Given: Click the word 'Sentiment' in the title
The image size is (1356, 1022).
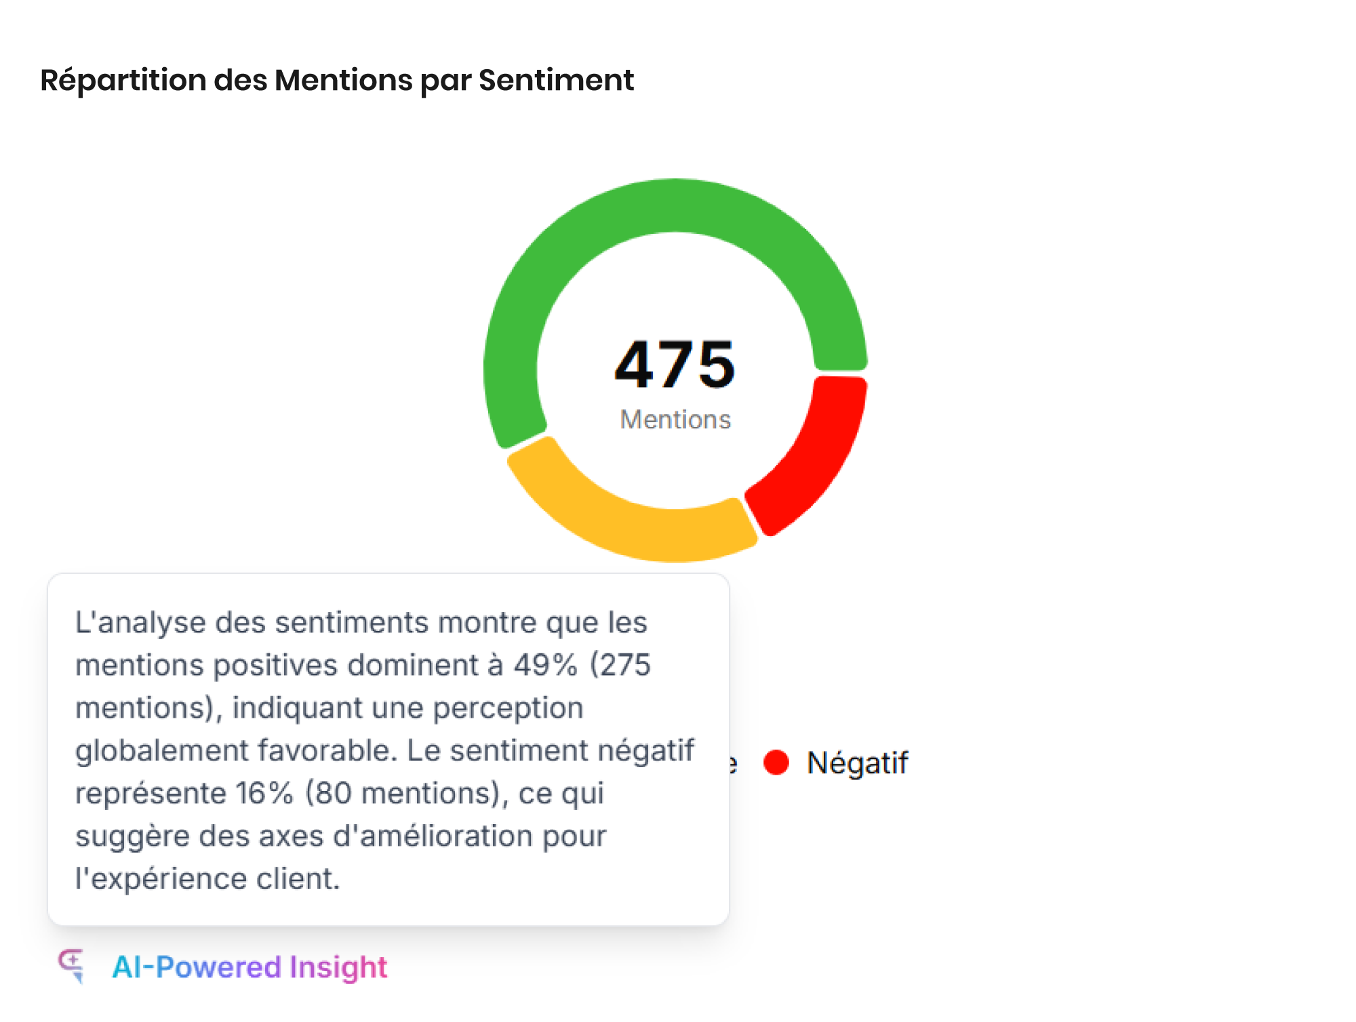Looking at the screenshot, I should click(x=556, y=80).
